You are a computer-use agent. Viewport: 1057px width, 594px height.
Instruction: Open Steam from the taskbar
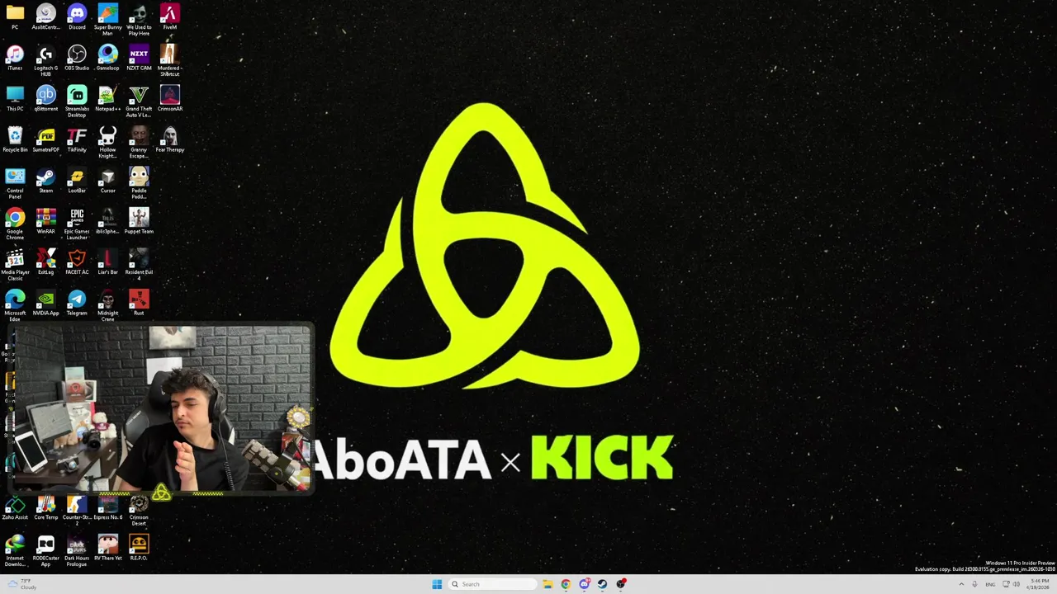coord(603,584)
